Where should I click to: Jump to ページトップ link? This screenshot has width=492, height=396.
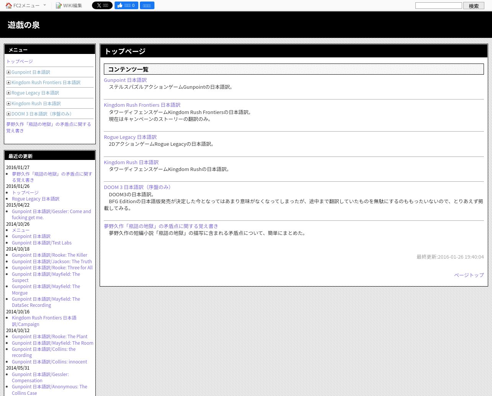point(469,275)
